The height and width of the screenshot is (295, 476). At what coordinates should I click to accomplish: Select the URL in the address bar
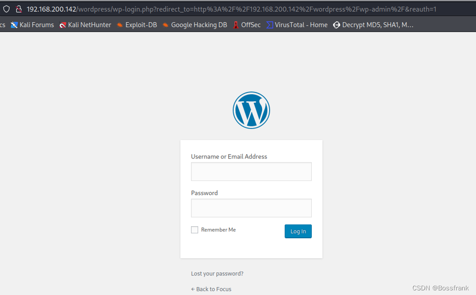pyautogui.click(x=232, y=9)
